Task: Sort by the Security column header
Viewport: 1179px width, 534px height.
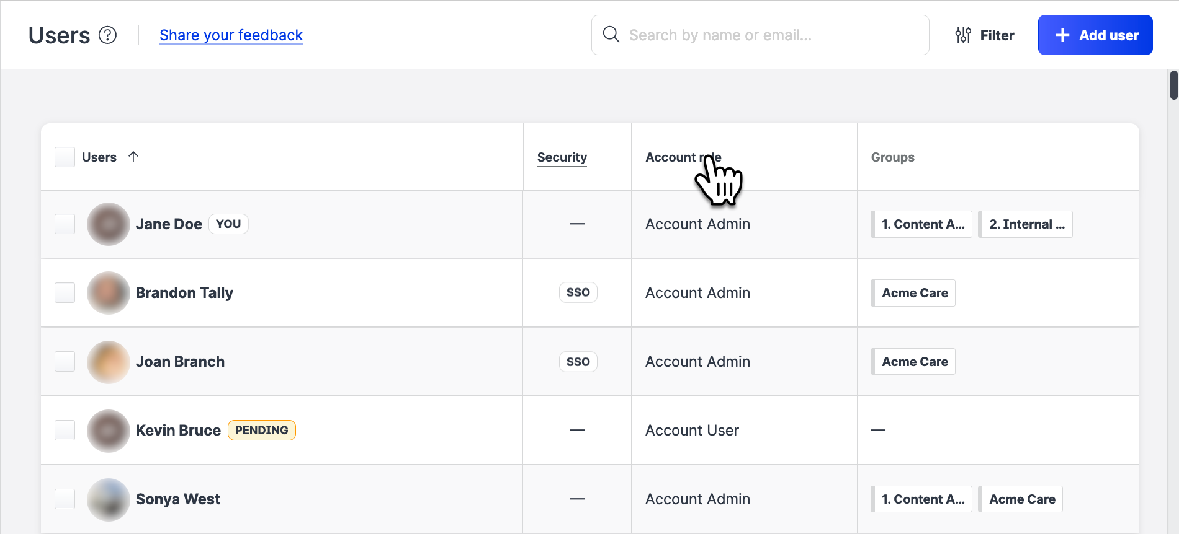Action: 562,157
